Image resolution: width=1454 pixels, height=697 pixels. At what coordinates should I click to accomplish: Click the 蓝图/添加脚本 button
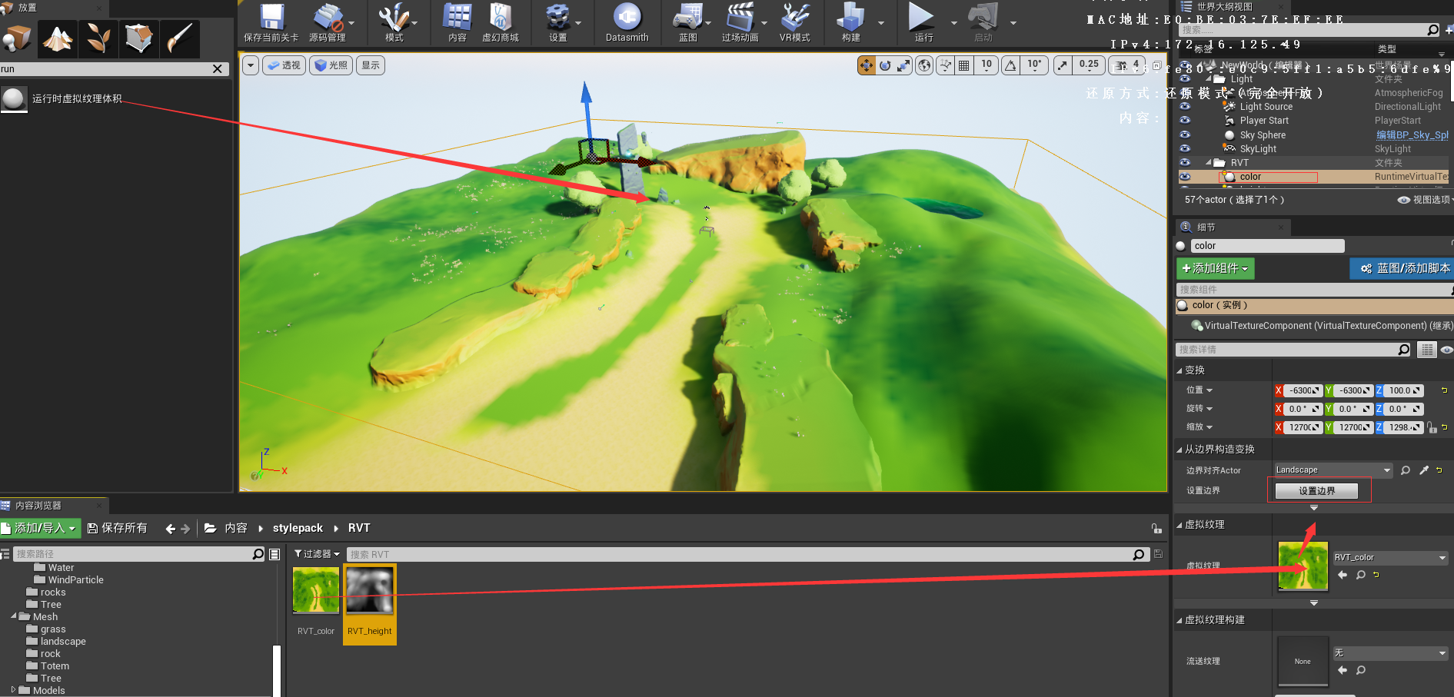pos(1404,268)
